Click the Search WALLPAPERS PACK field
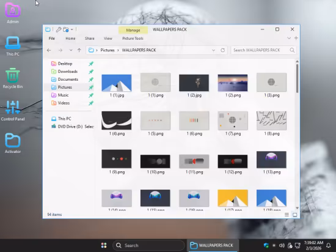The height and width of the screenshot is (252, 336). point(263,50)
